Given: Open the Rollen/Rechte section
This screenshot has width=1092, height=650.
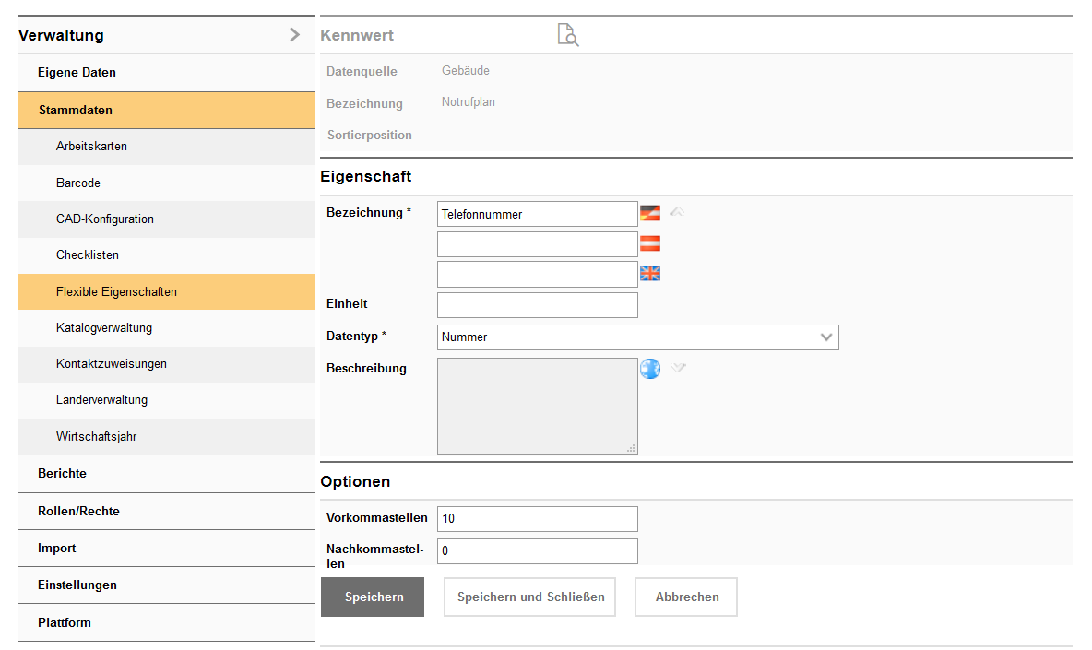Looking at the screenshot, I should click(x=78, y=511).
